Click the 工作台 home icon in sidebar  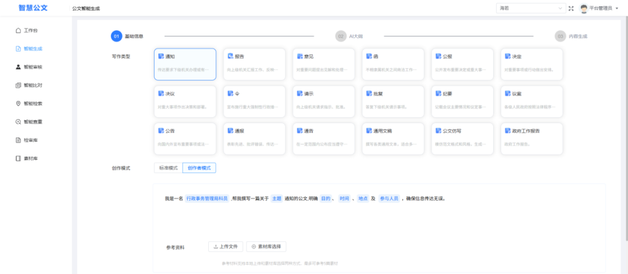[18, 30]
